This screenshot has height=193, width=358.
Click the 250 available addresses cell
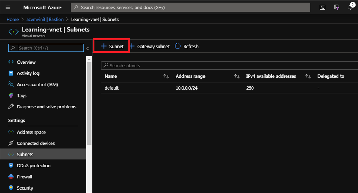pos(250,88)
